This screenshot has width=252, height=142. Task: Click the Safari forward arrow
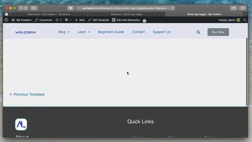[26, 8]
